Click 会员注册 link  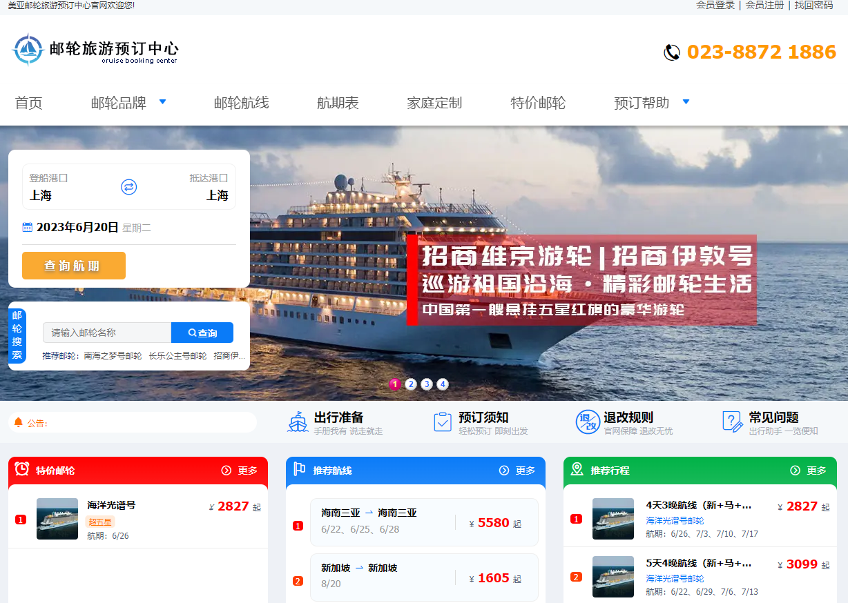764,5
